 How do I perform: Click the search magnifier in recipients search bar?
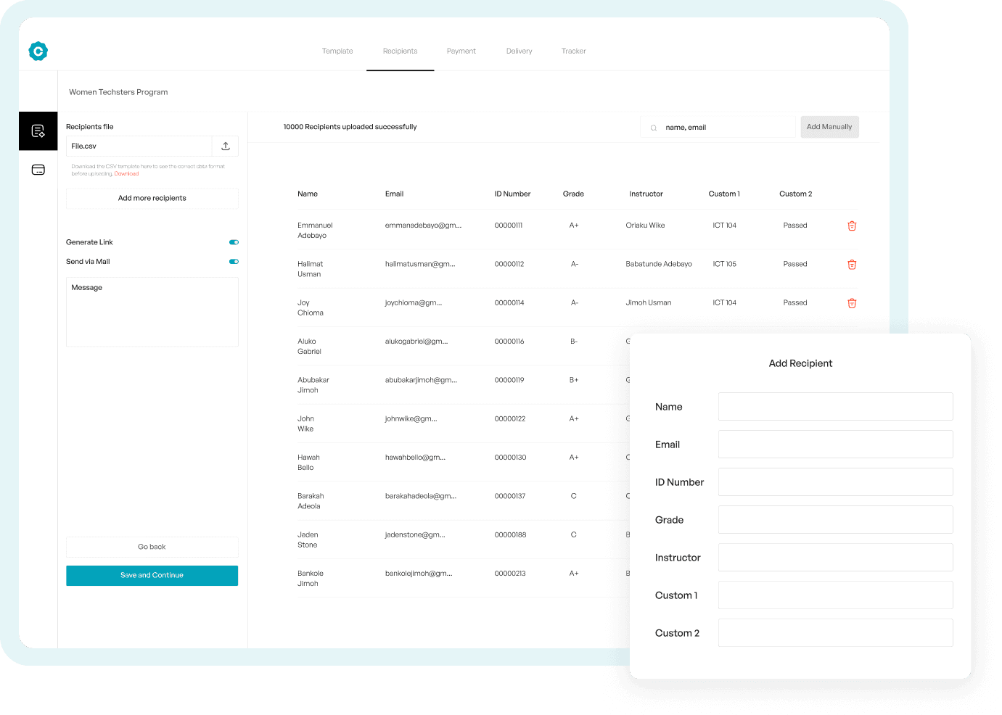tap(655, 127)
